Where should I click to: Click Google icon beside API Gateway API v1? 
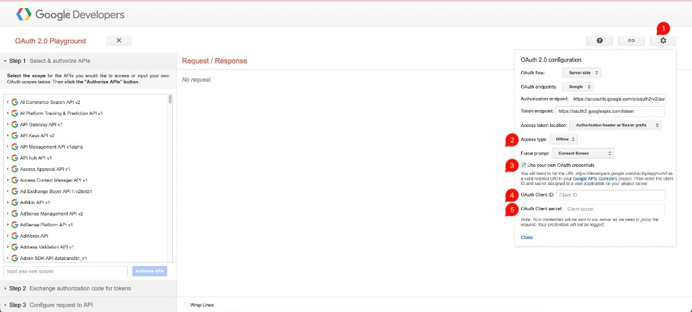15,124
